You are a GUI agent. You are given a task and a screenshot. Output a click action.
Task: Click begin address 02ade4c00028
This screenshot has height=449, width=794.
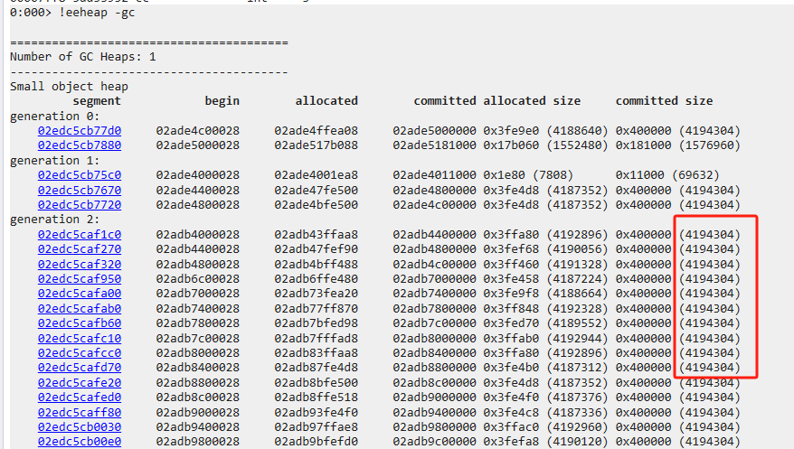click(x=197, y=130)
